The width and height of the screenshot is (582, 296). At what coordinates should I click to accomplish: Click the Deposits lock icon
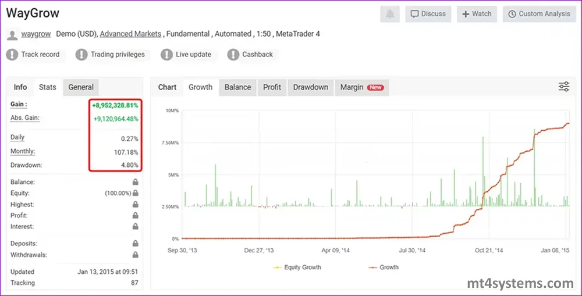(136, 243)
